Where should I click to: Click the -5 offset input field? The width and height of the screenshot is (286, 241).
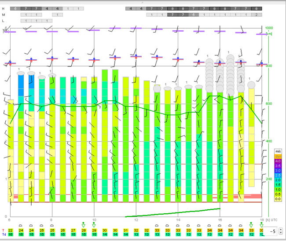coord(271,231)
